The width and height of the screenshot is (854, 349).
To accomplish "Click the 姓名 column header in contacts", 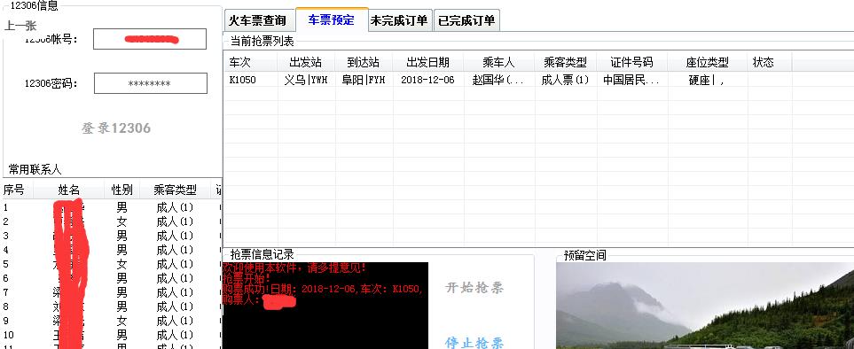I will pos(69,190).
